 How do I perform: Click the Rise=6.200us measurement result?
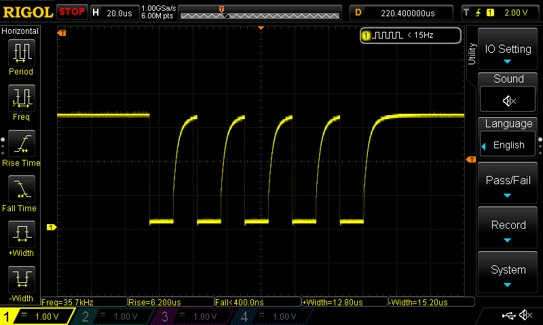click(x=171, y=302)
